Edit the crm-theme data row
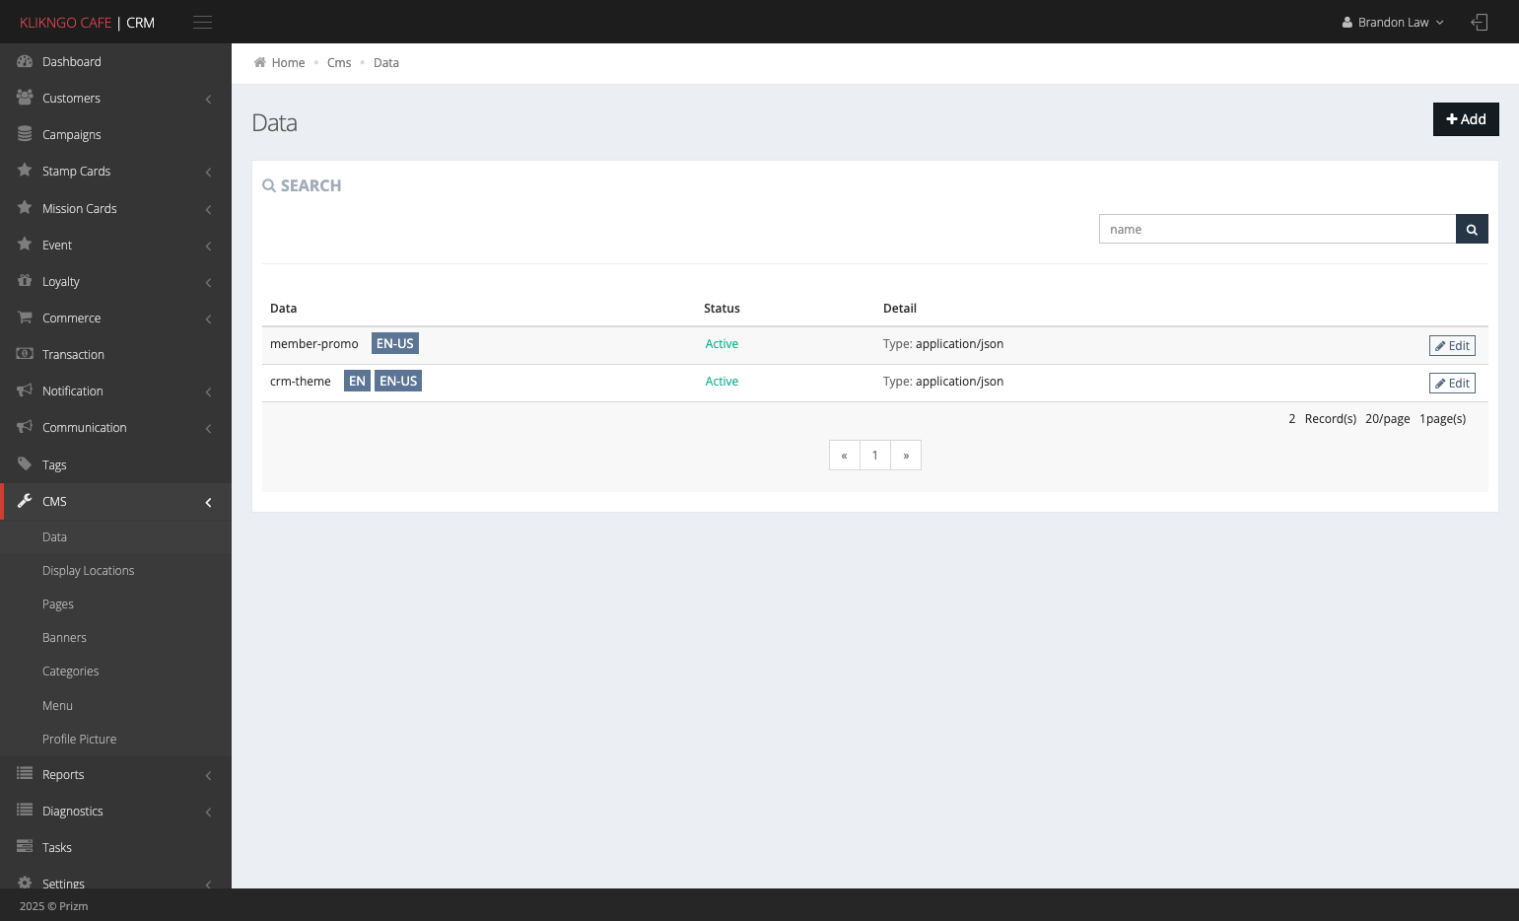1519x921 pixels. pyautogui.click(x=1452, y=383)
